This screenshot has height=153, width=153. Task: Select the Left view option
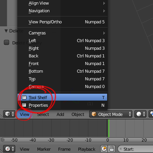click(x=62, y=41)
